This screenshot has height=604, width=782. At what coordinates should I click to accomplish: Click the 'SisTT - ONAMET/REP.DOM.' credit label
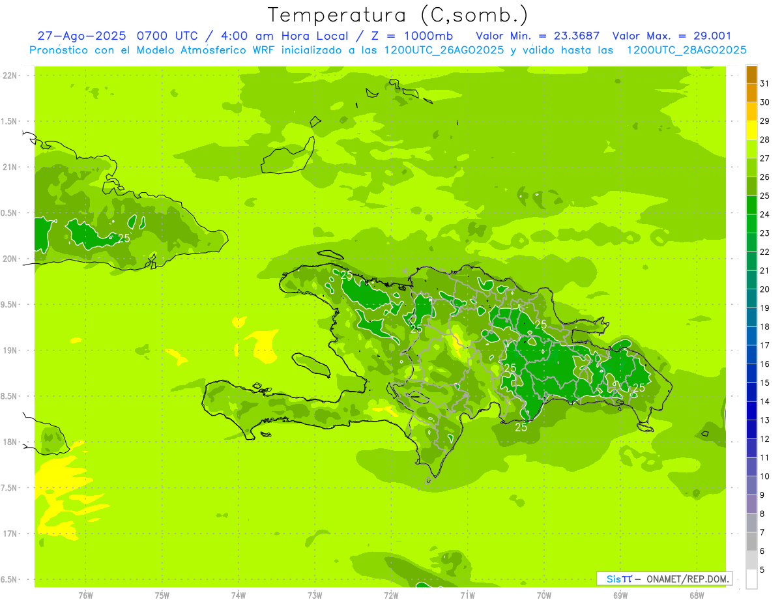(665, 579)
